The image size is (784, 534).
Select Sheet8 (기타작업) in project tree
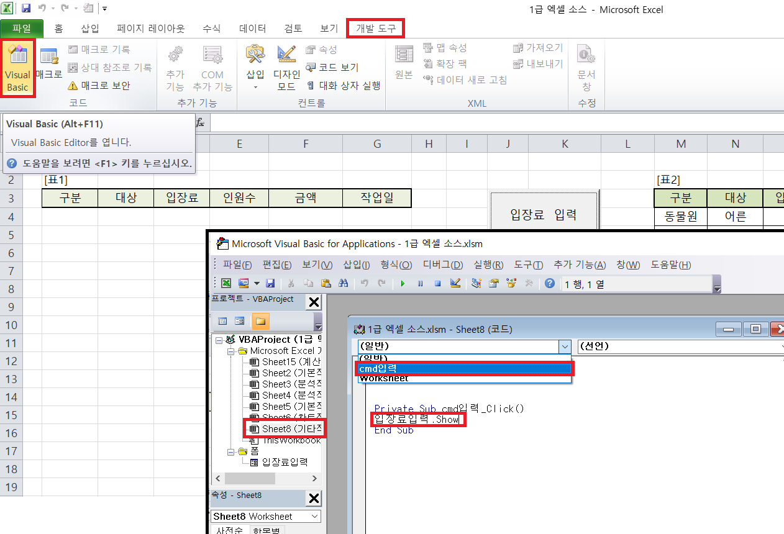pos(286,428)
